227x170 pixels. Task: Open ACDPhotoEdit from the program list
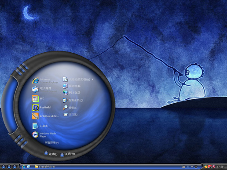pyautogui.click(x=45, y=116)
